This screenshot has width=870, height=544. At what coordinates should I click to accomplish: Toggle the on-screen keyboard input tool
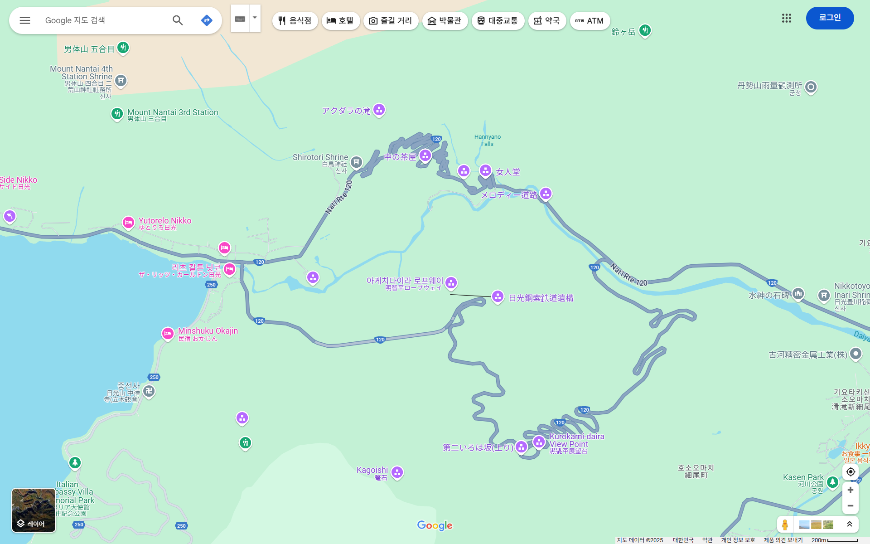click(240, 19)
